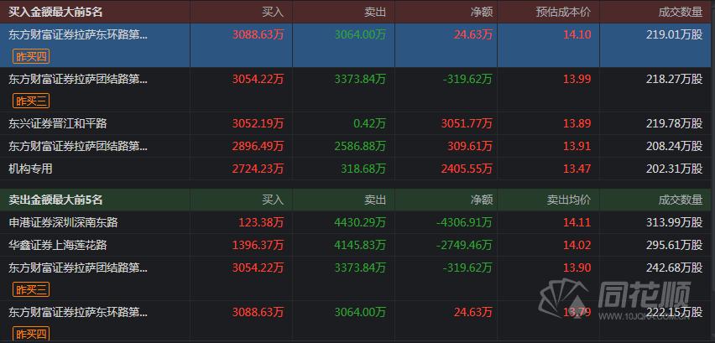Image resolution: width=715 pixels, height=343 pixels.
Task: Click the buy amount 2724.23万
Action: tap(258, 169)
